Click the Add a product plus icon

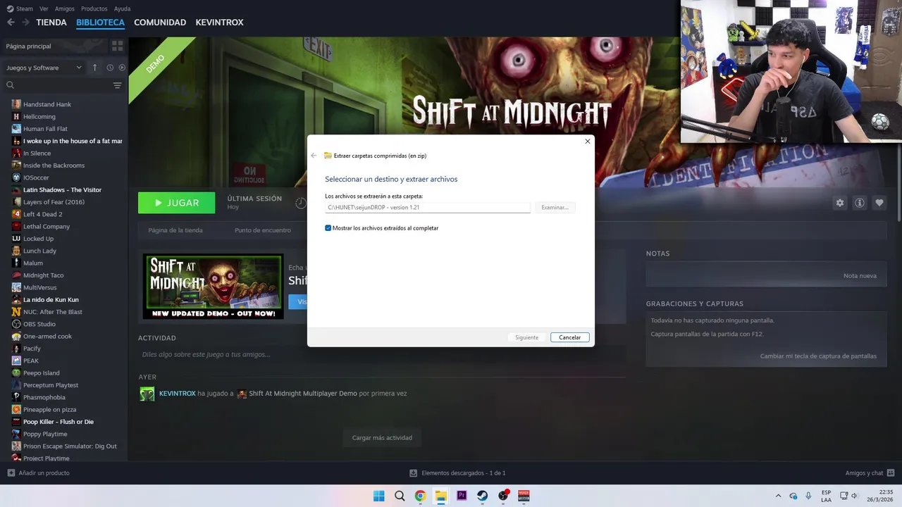coord(11,472)
